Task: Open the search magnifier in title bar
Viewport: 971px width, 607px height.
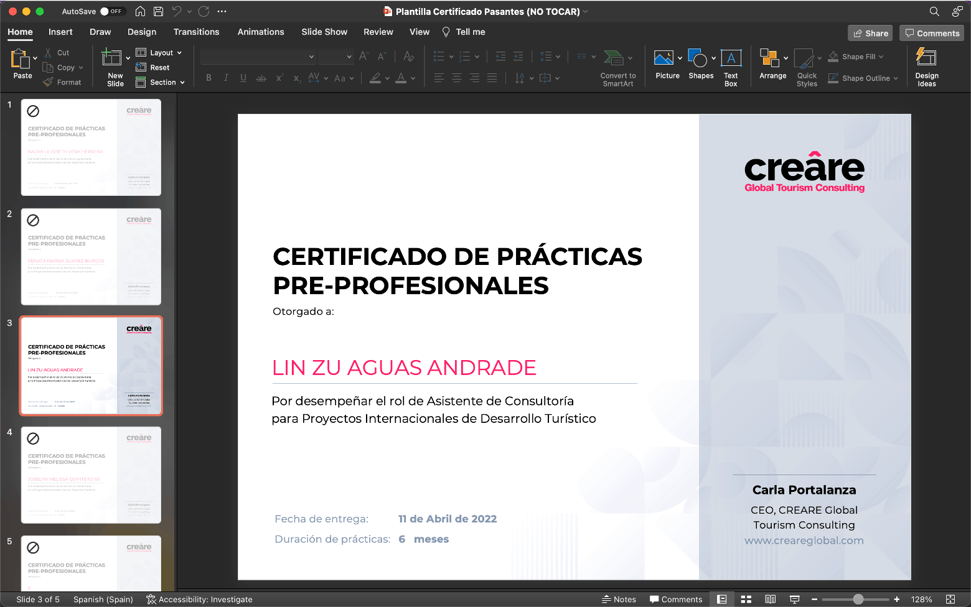Action: coord(934,11)
